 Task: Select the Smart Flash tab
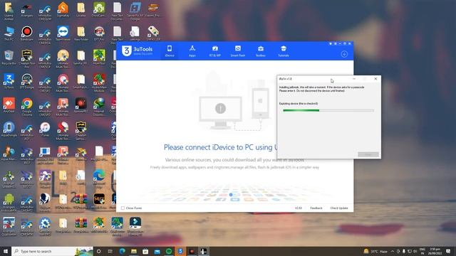[237, 51]
